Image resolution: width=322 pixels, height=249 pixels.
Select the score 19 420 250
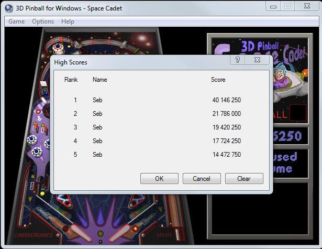tap(227, 127)
